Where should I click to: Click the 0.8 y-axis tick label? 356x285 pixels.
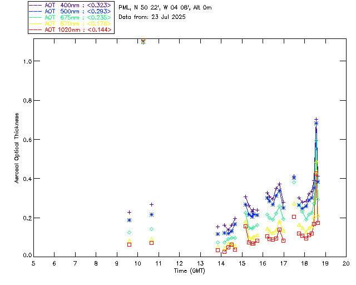27,100
